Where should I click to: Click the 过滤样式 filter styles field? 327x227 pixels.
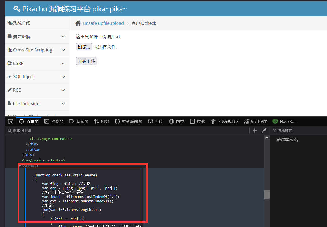coord(298,130)
